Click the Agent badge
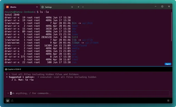The width and height of the screenshot is (176, 107). tap(168, 64)
